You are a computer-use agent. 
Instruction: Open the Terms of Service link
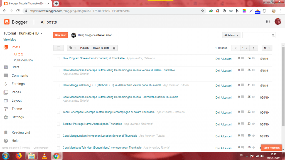tap(10, 148)
